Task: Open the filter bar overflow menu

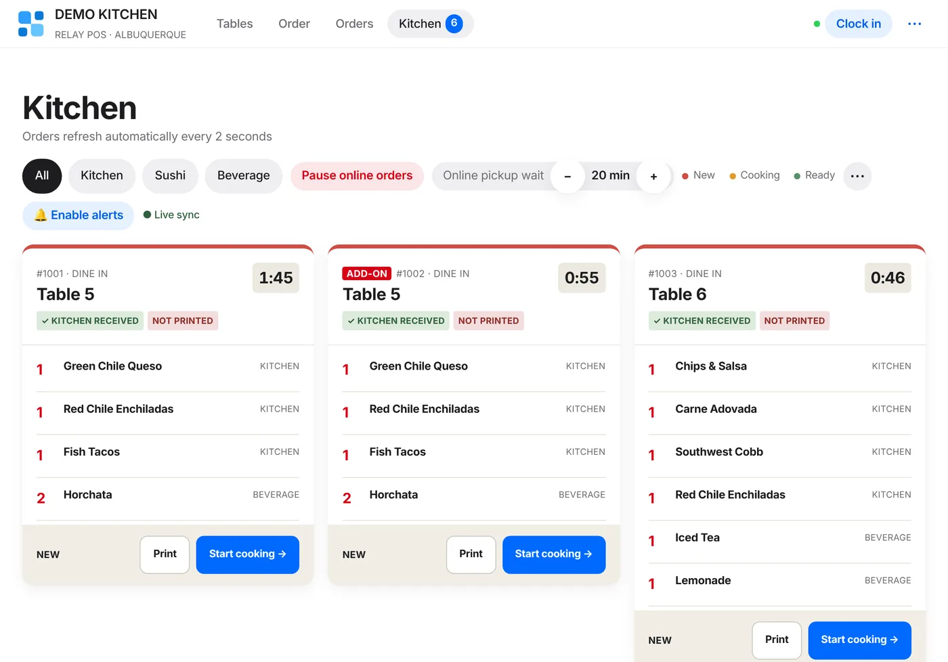Action: tap(857, 176)
